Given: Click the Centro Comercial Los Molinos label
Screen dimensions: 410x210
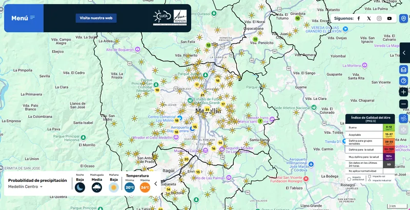Looking at the screenshot, I should coord(162,119).
